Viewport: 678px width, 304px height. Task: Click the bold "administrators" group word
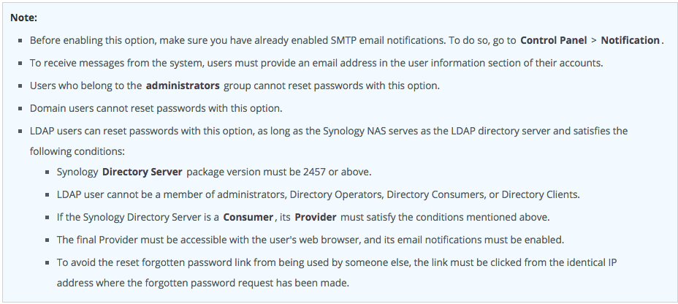(x=183, y=85)
